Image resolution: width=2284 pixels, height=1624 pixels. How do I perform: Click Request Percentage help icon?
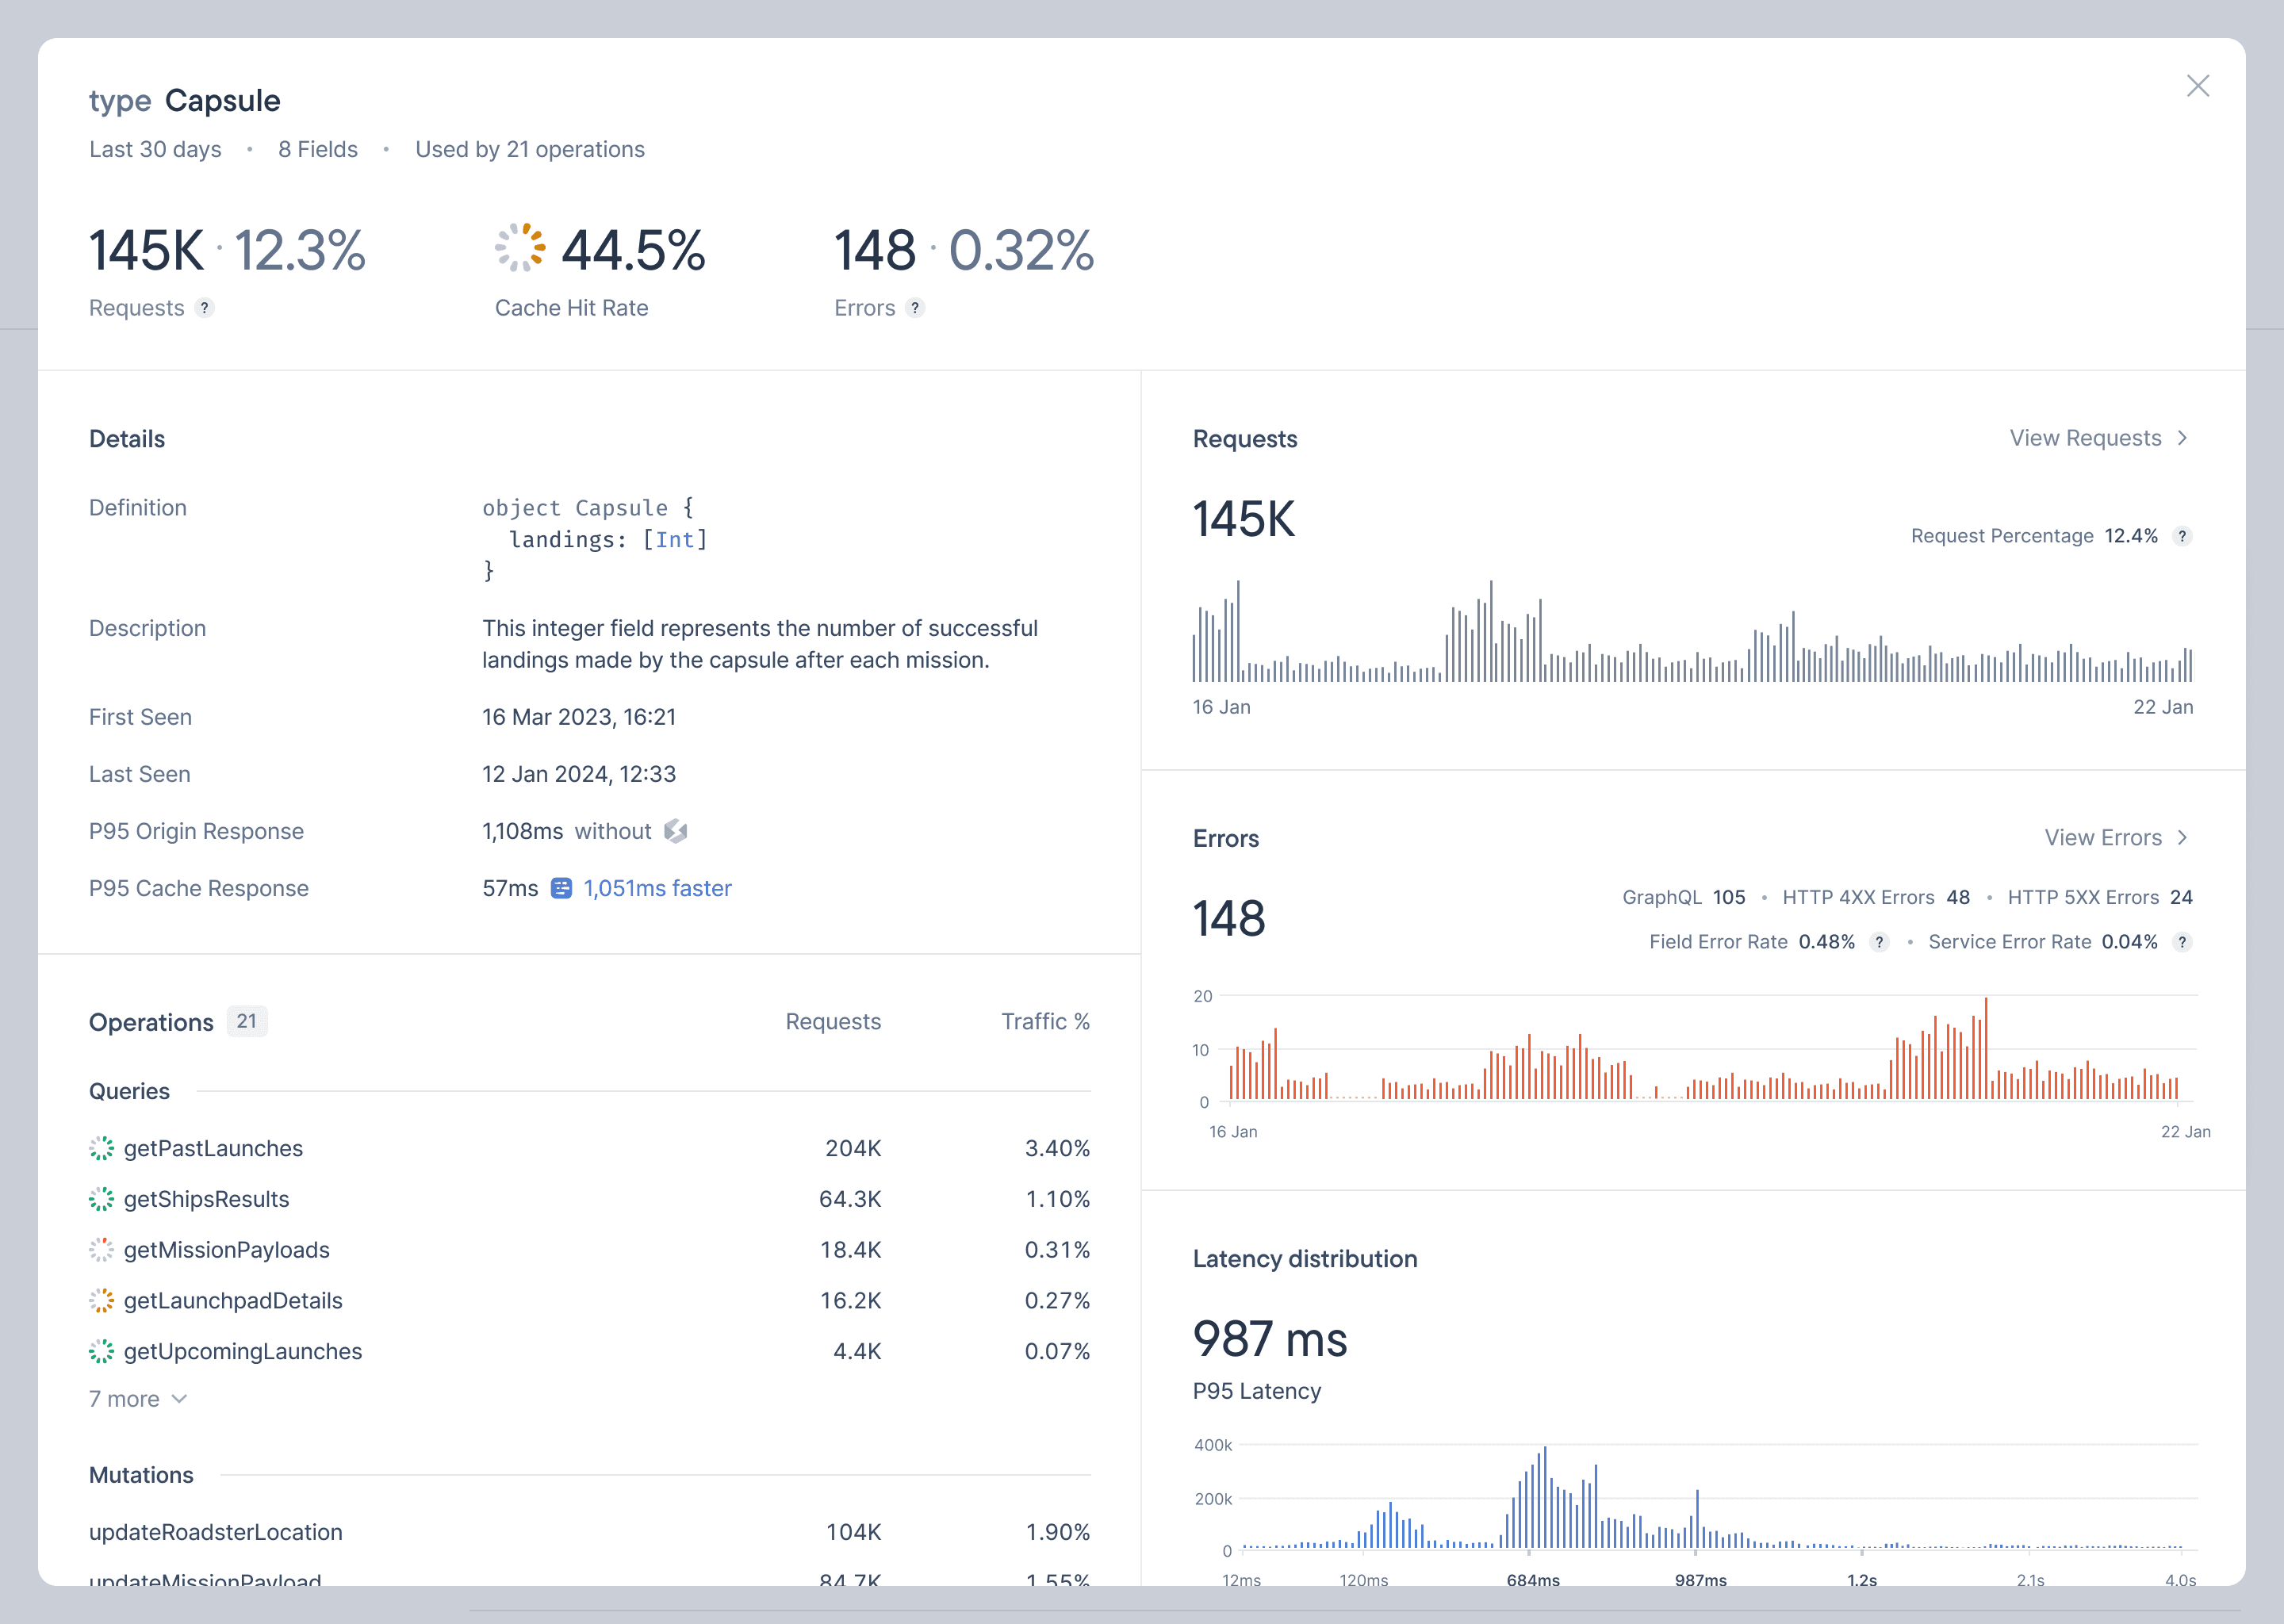(2182, 536)
